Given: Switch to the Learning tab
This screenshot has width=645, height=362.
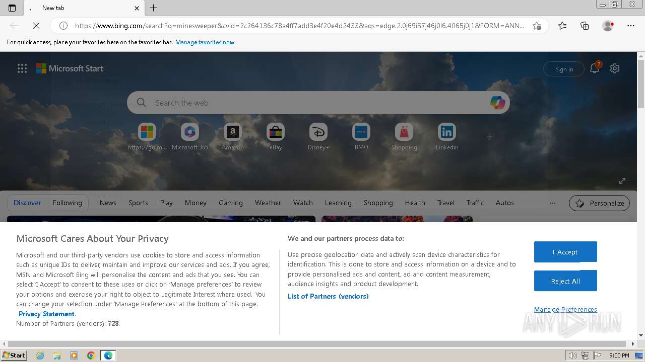Looking at the screenshot, I should (338, 203).
